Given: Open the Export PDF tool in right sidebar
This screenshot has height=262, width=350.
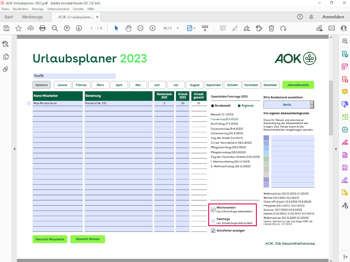Looking at the screenshot, I should click(x=345, y=54).
